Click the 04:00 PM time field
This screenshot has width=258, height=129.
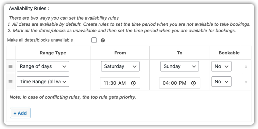[180, 83]
